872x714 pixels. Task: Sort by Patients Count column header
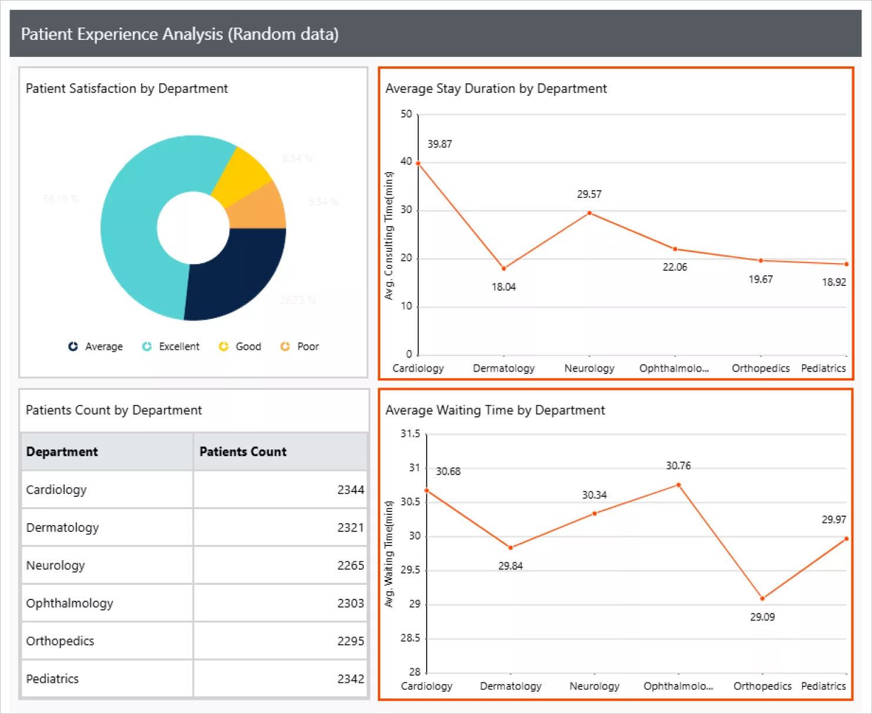[x=280, y=452]
